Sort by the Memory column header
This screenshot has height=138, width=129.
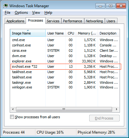tap(87, 33)
